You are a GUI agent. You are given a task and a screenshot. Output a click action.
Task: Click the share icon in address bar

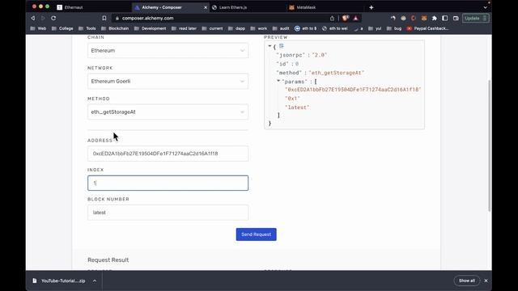point(332,18)
